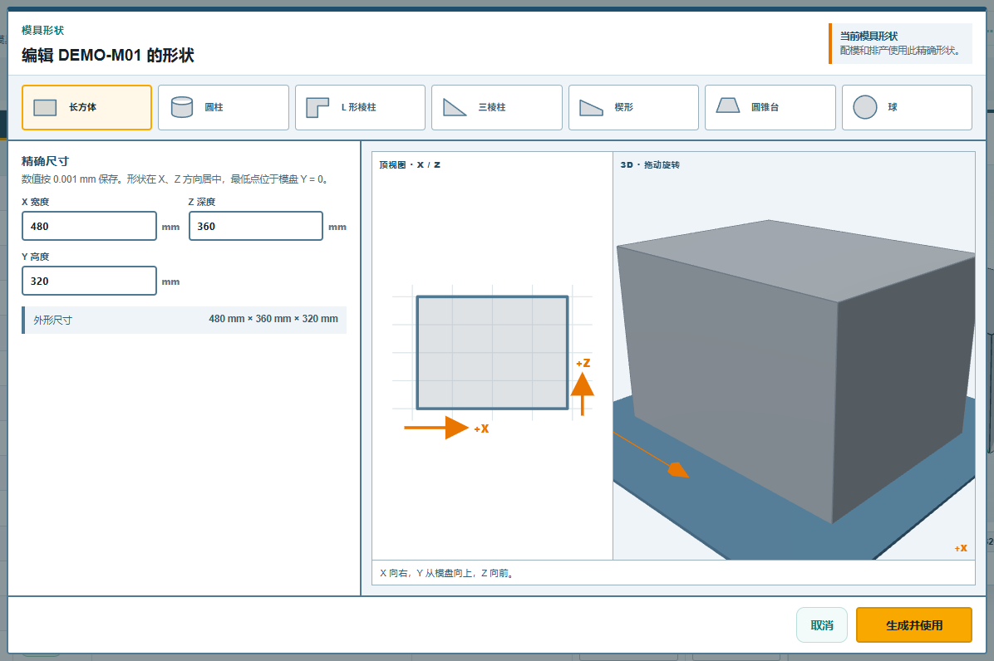
Task: Choose the 楔形 wedge shape icon
Action: [592, 108]
